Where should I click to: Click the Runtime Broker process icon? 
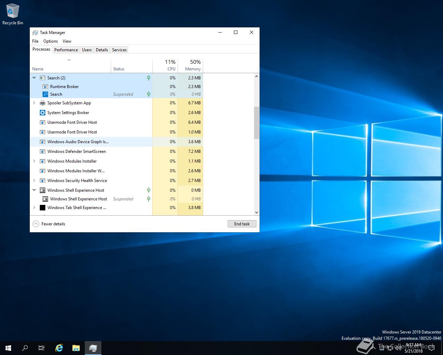pos(45,87)
